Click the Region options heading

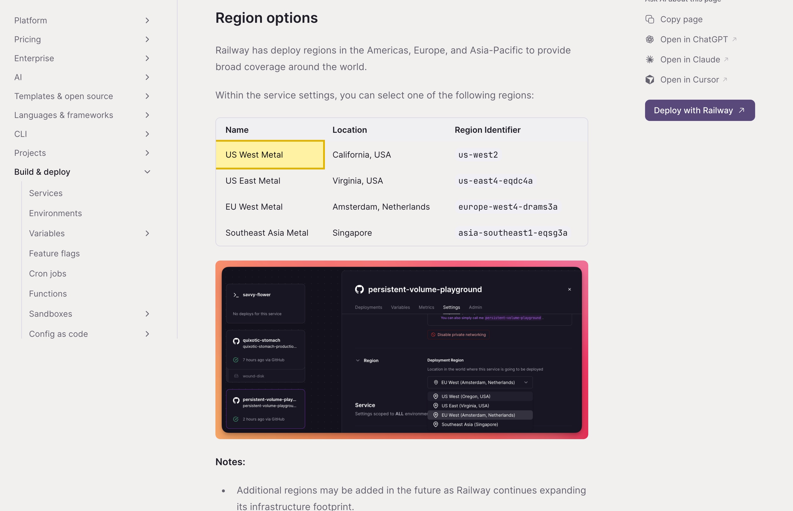point(267,18)
